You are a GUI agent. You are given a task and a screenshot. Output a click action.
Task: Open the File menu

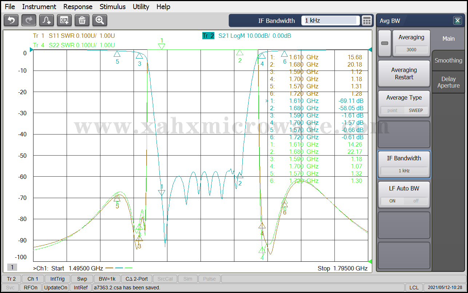click(10, 7)
